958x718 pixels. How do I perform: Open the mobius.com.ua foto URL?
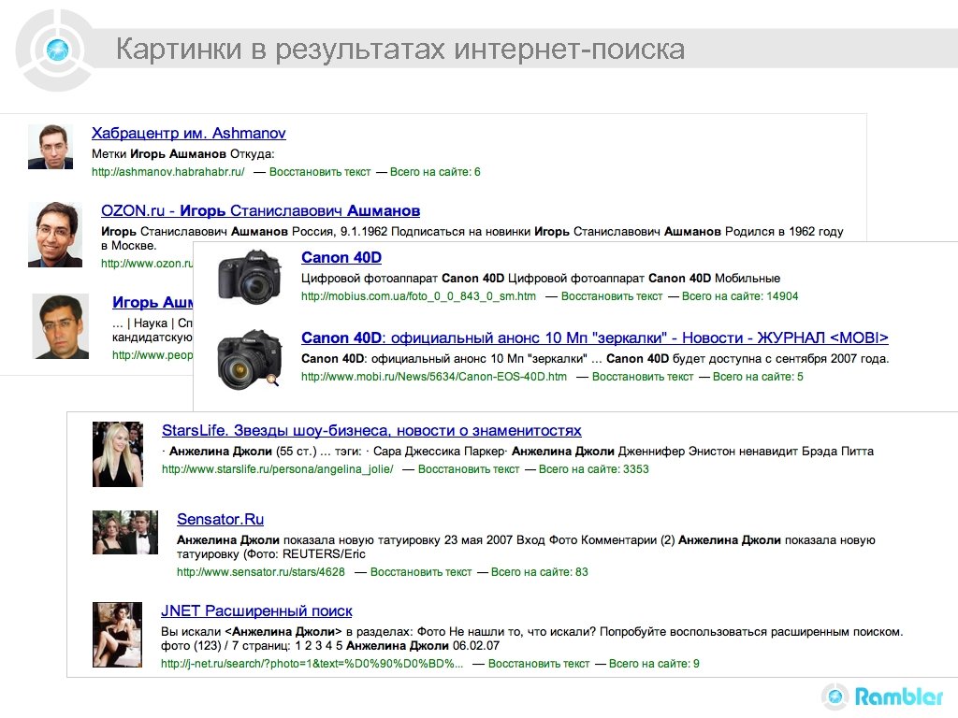point(418,296)
